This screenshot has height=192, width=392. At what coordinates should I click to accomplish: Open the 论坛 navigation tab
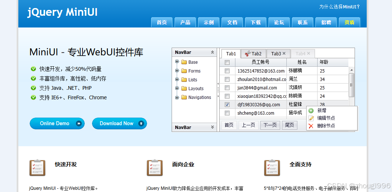[x=279, y=22]
